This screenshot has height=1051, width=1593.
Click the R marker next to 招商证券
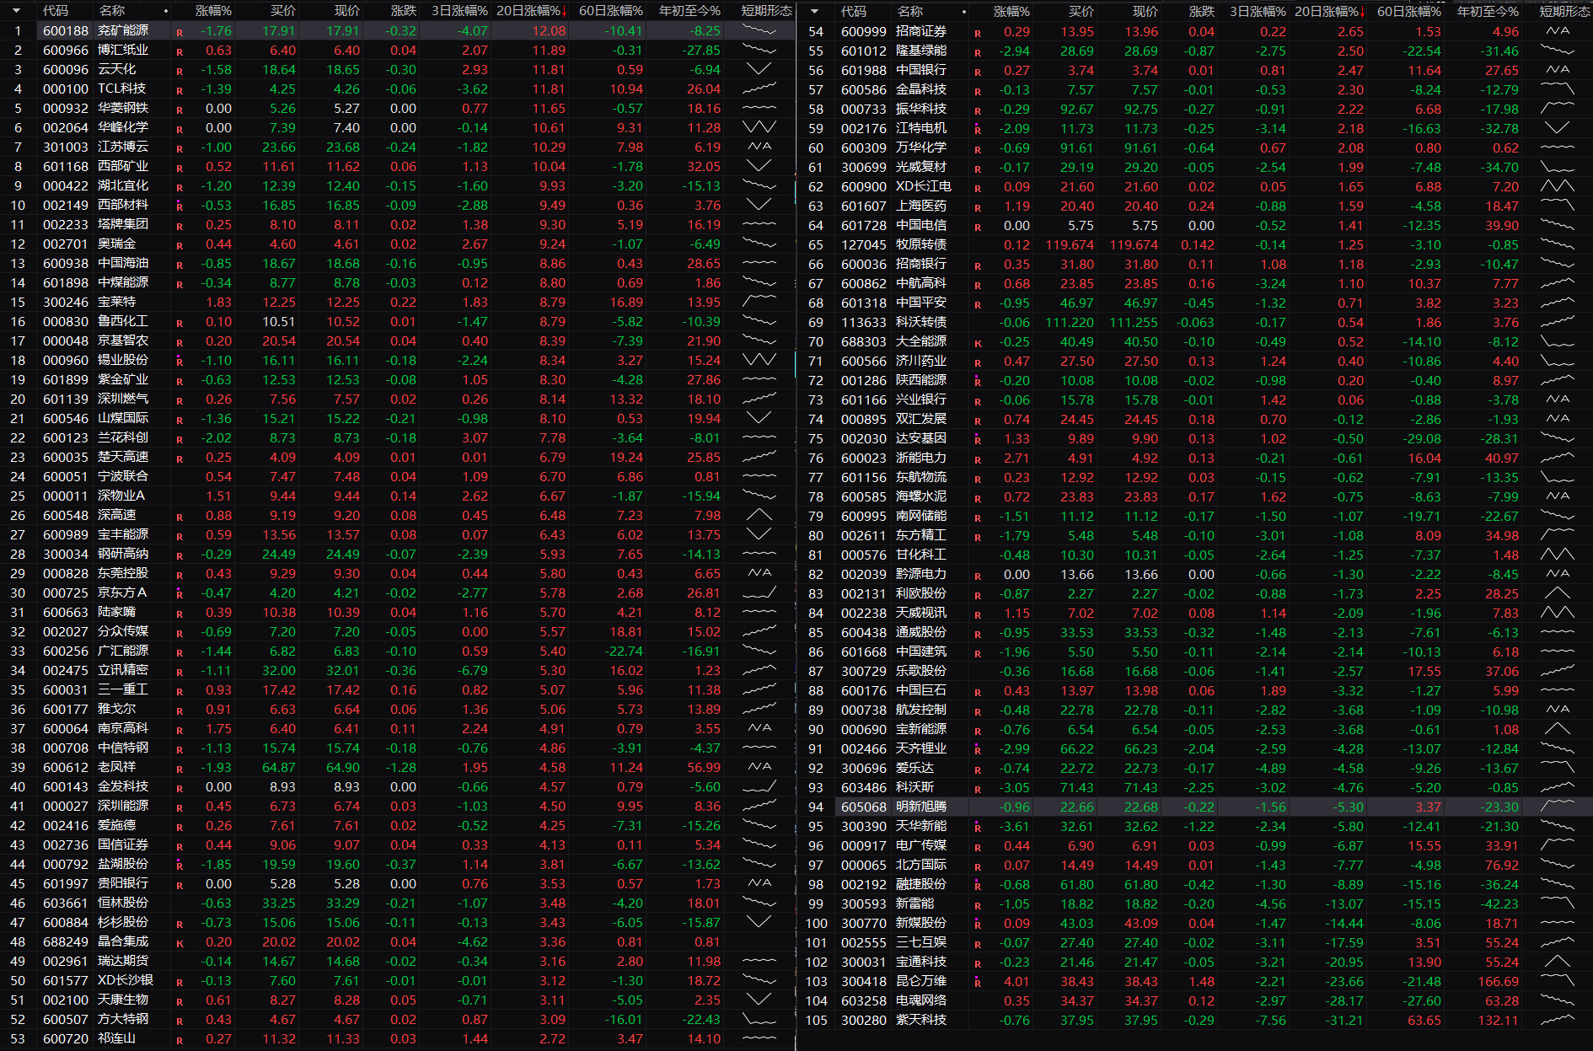[978, 33]
